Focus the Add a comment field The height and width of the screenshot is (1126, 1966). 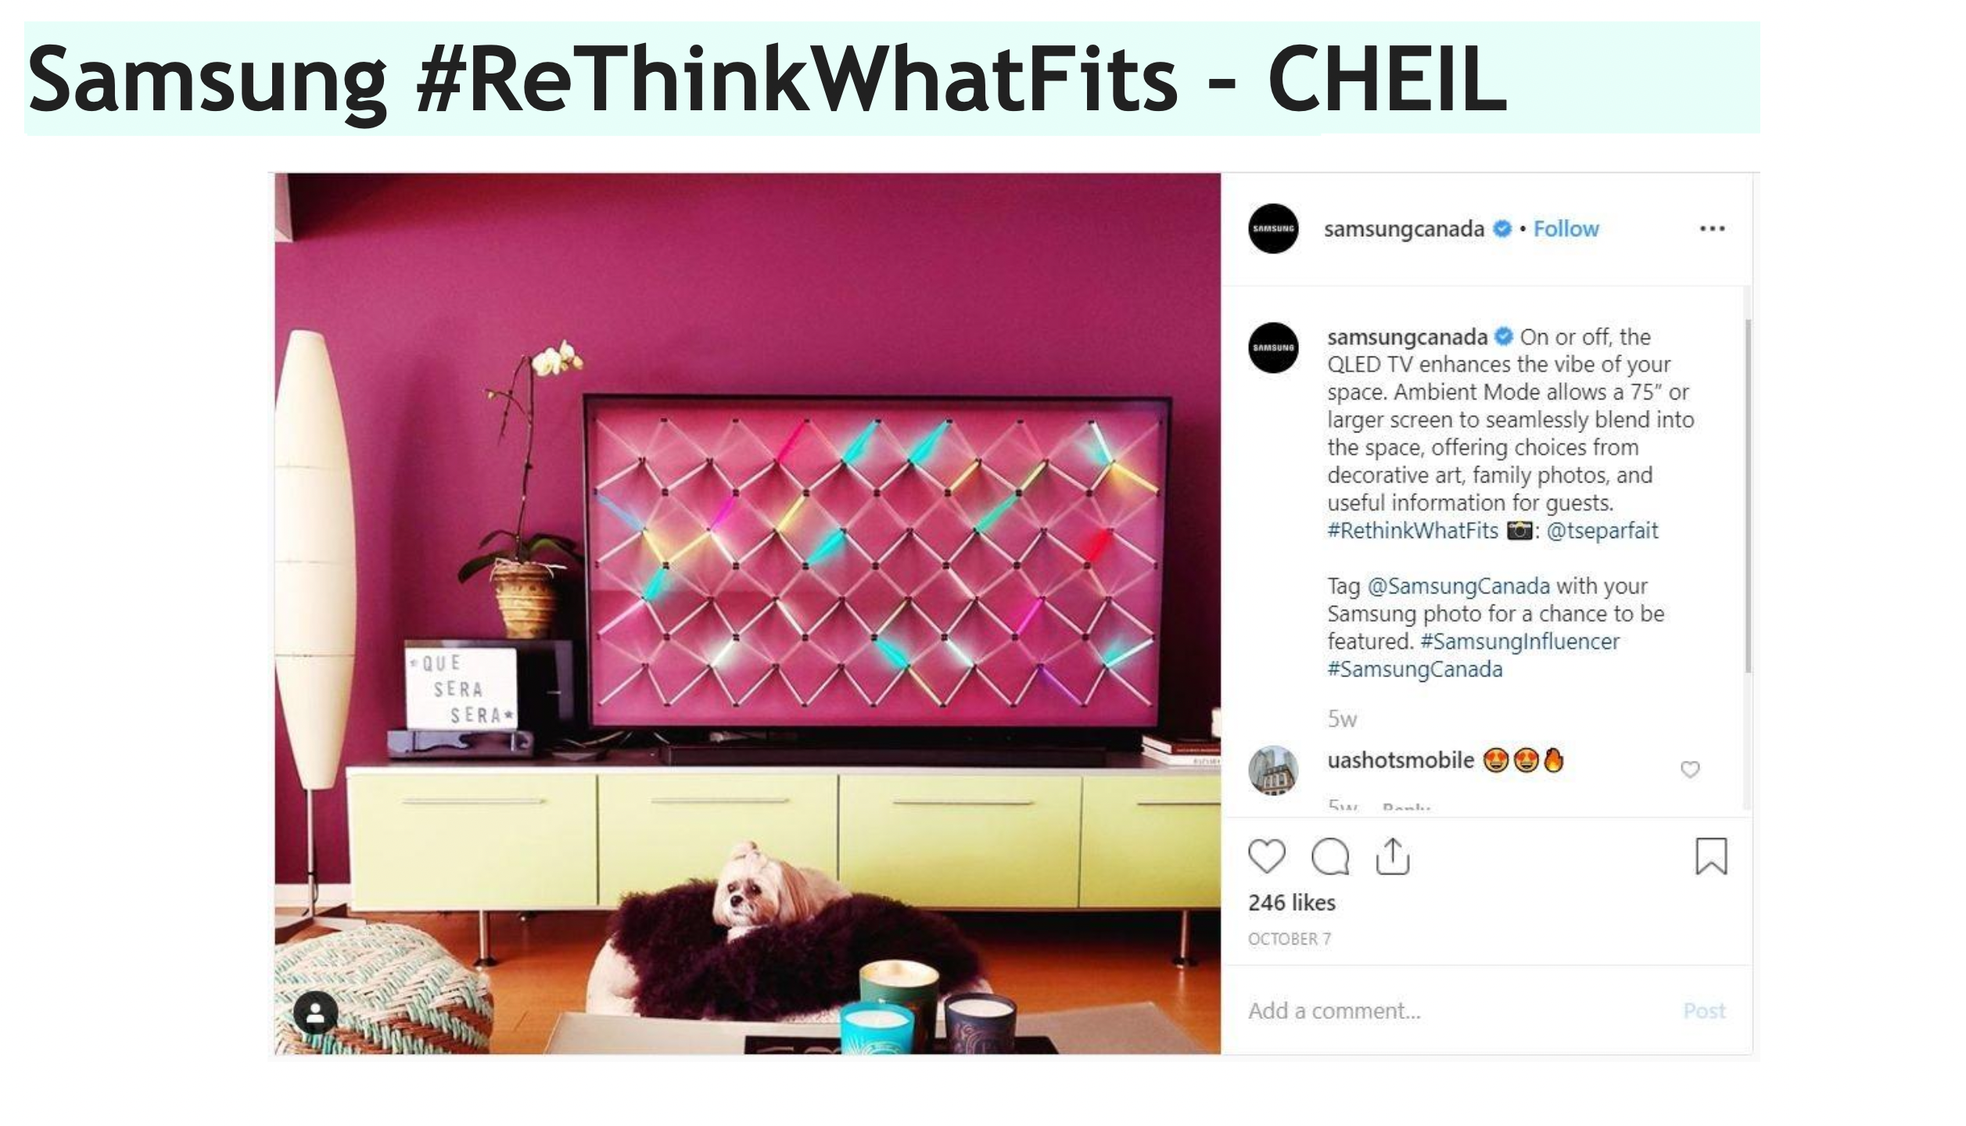click(x=1455, y=1010)
